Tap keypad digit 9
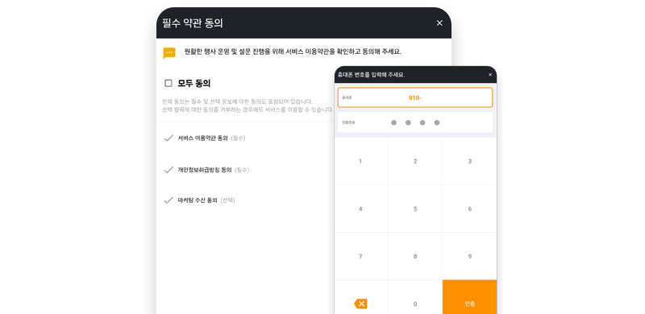 pyautogui.click(x=470, y=257)
